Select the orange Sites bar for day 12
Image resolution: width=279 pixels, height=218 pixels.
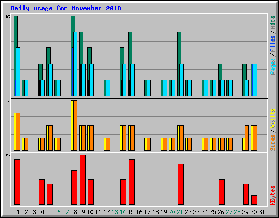pyautogui.click(x=108, y=144)
